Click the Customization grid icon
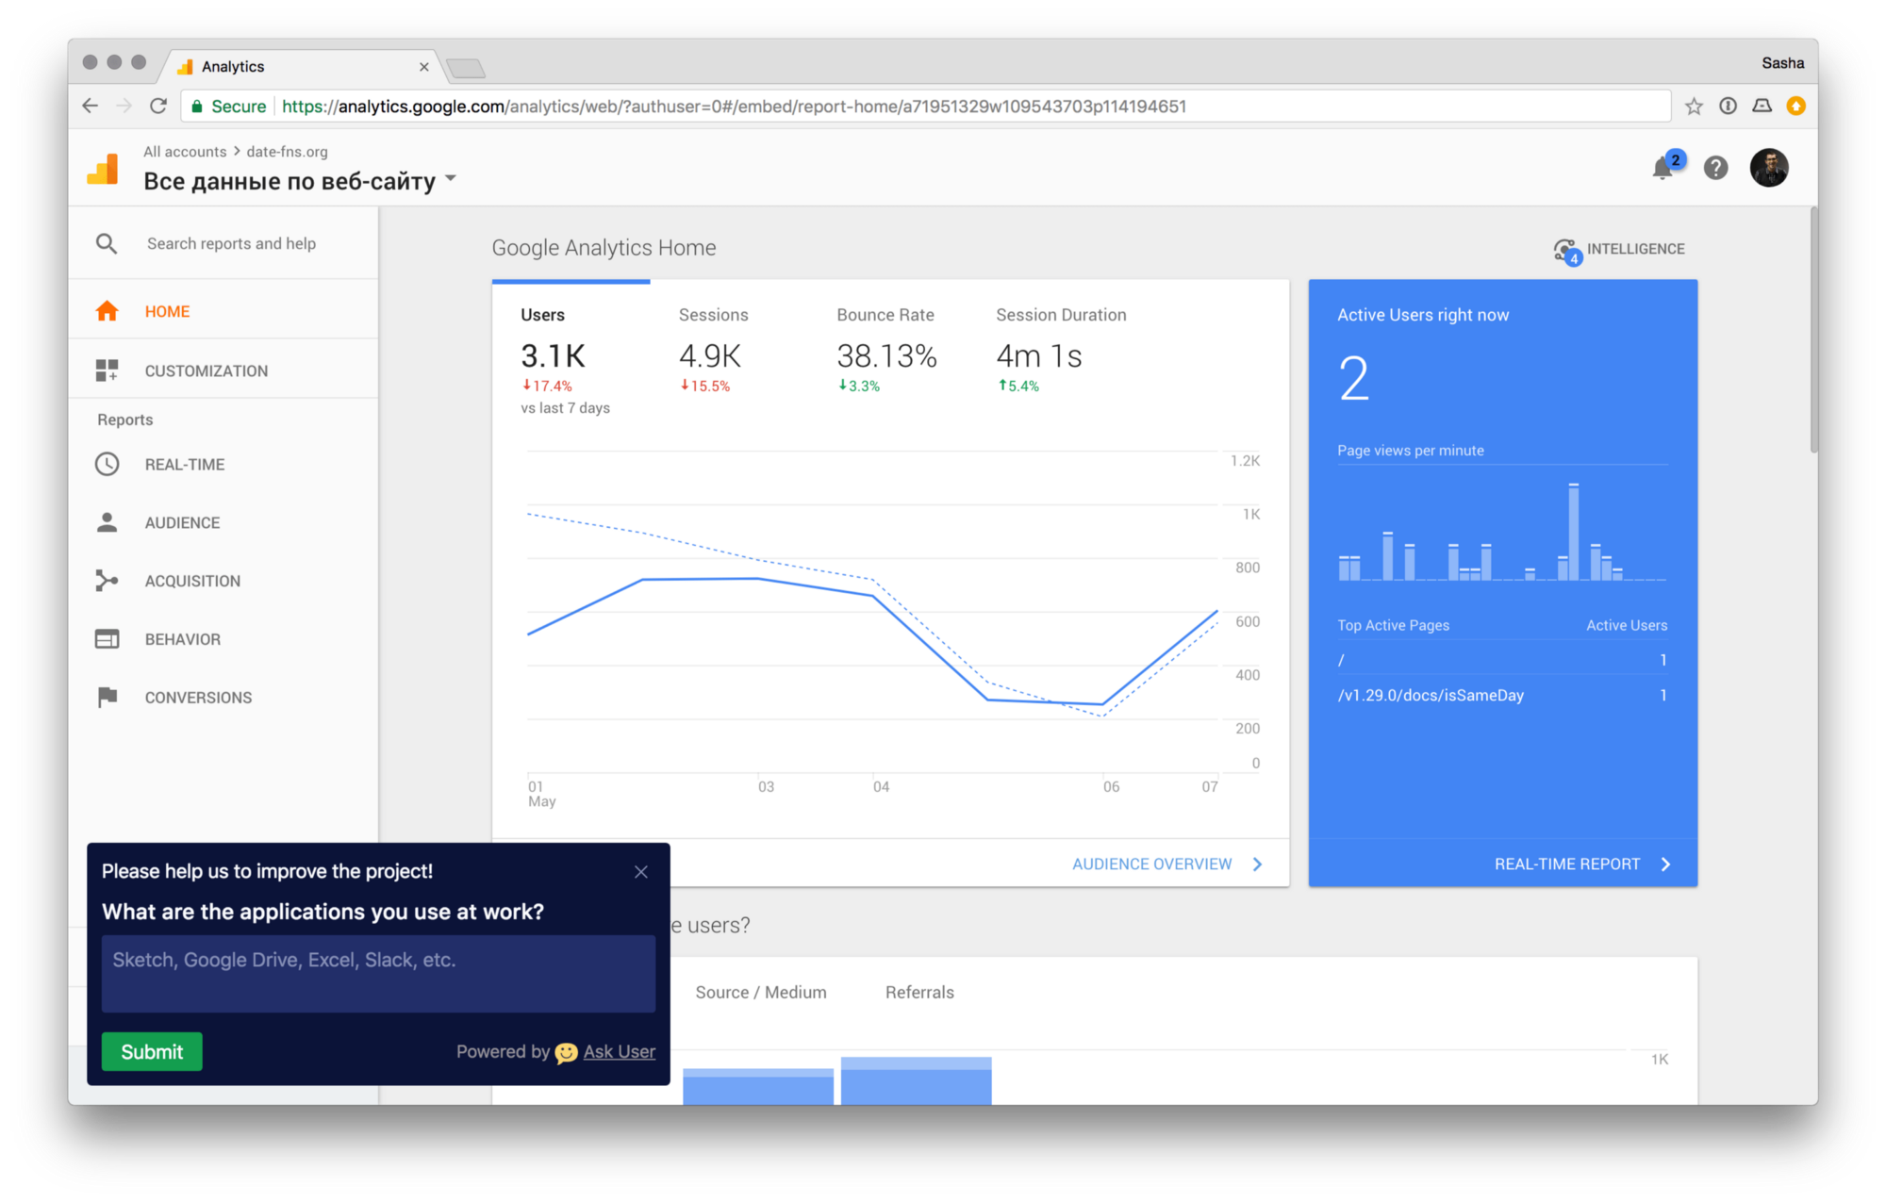 108,370
